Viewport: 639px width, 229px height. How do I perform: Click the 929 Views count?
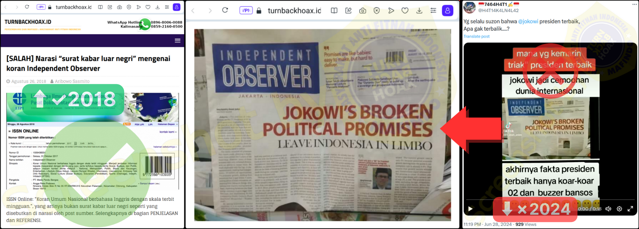tap(526, 224)
